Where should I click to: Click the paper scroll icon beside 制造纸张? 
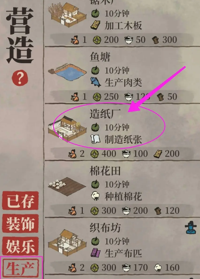96,139
